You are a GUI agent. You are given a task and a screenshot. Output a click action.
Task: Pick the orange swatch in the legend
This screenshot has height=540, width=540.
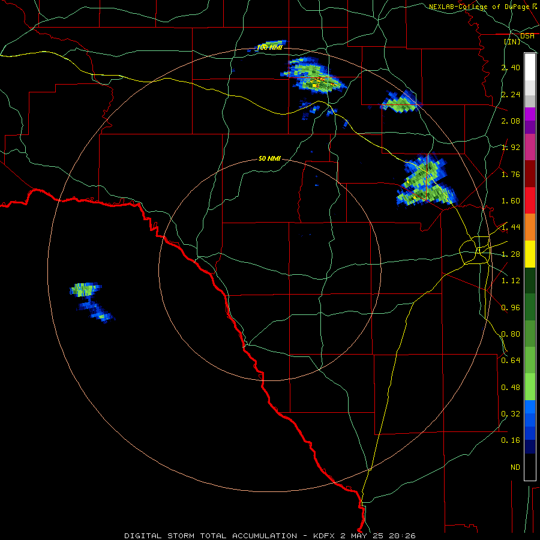530,227
